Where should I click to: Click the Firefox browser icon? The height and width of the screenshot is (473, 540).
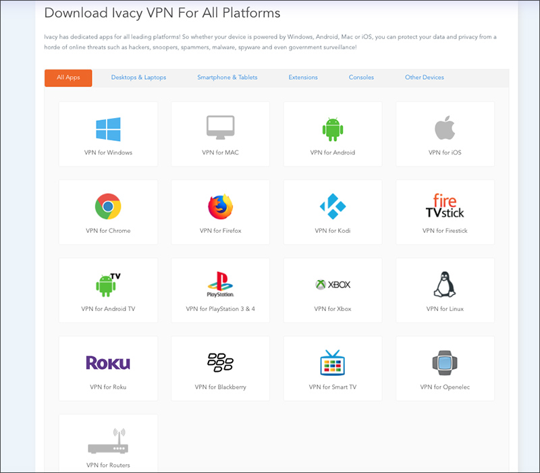pos(221,206)
